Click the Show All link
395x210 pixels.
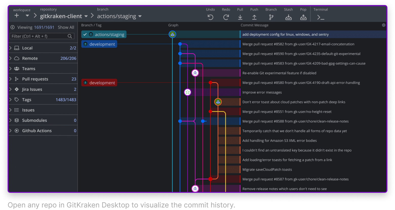[x=66, y=27]
